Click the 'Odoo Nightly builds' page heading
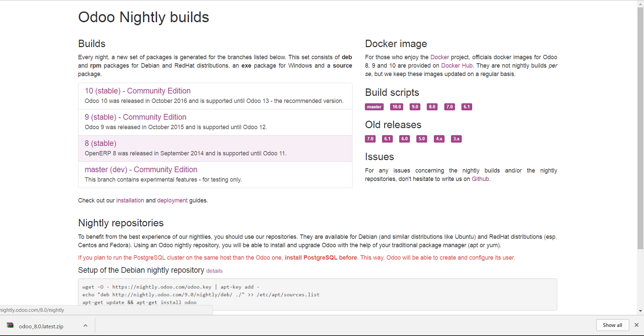 pos(144,17)
